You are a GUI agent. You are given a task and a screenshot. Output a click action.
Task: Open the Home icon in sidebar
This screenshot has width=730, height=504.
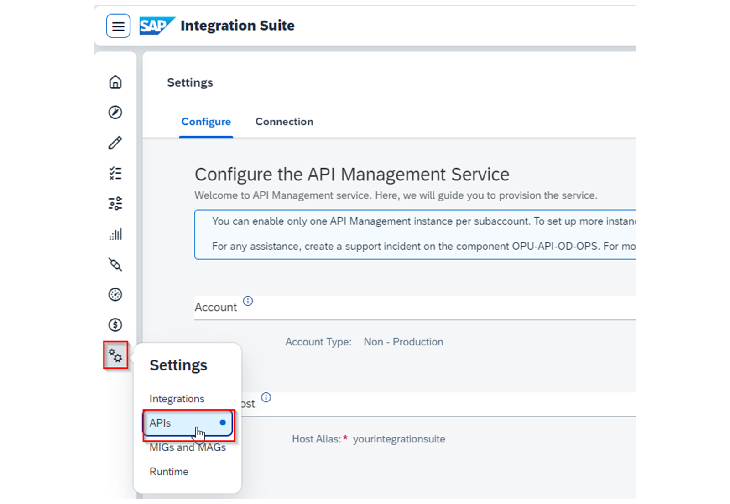pos(115,82)
